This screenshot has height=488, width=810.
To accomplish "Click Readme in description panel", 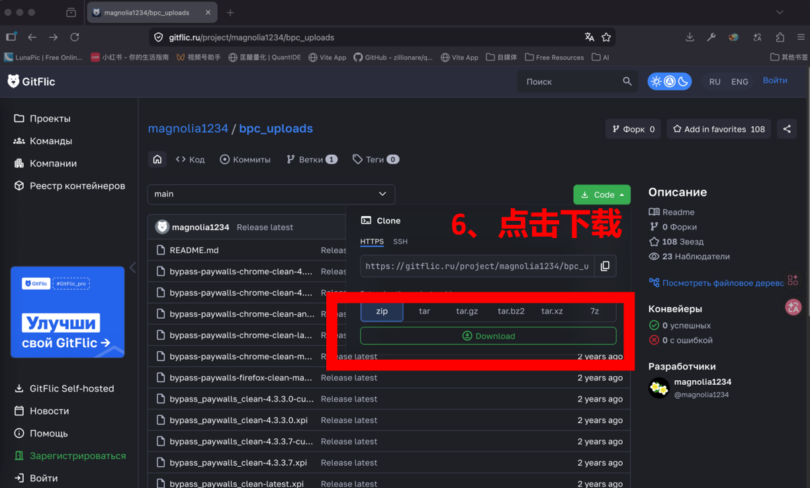I will point(678,212).
